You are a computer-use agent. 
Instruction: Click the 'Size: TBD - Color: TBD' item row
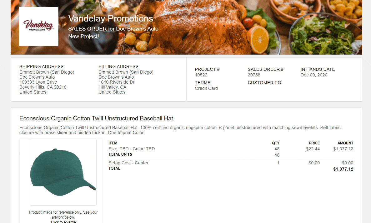[231, 149]
